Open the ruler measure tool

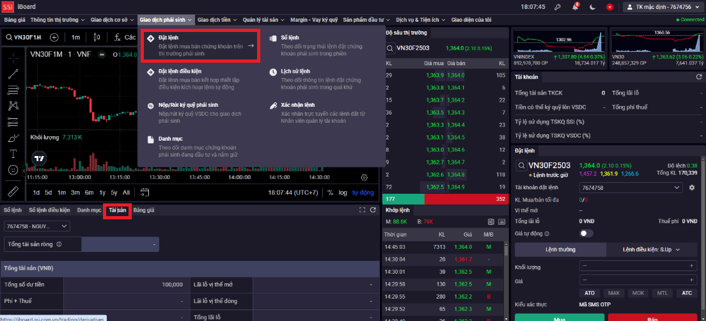click(x=13, y=190)
